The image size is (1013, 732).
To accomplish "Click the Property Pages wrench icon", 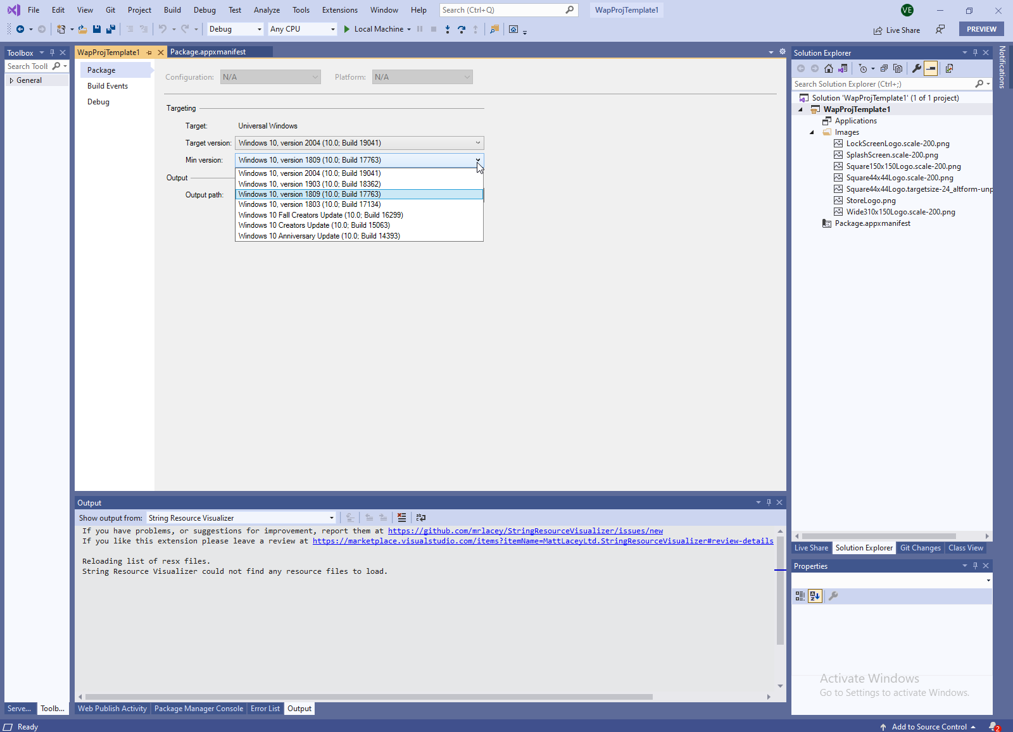I will coord(833,596).
